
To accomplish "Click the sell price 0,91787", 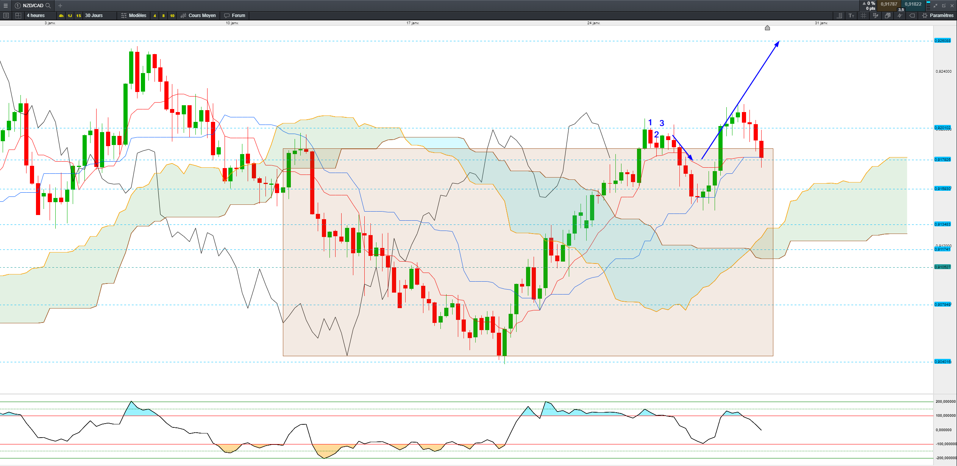I will tap(889, 5).
